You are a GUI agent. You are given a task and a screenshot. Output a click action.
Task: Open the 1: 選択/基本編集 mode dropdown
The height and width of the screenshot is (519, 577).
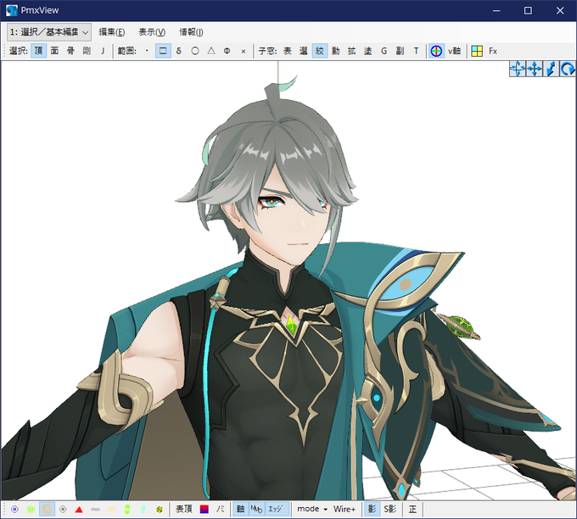(49, 32)
